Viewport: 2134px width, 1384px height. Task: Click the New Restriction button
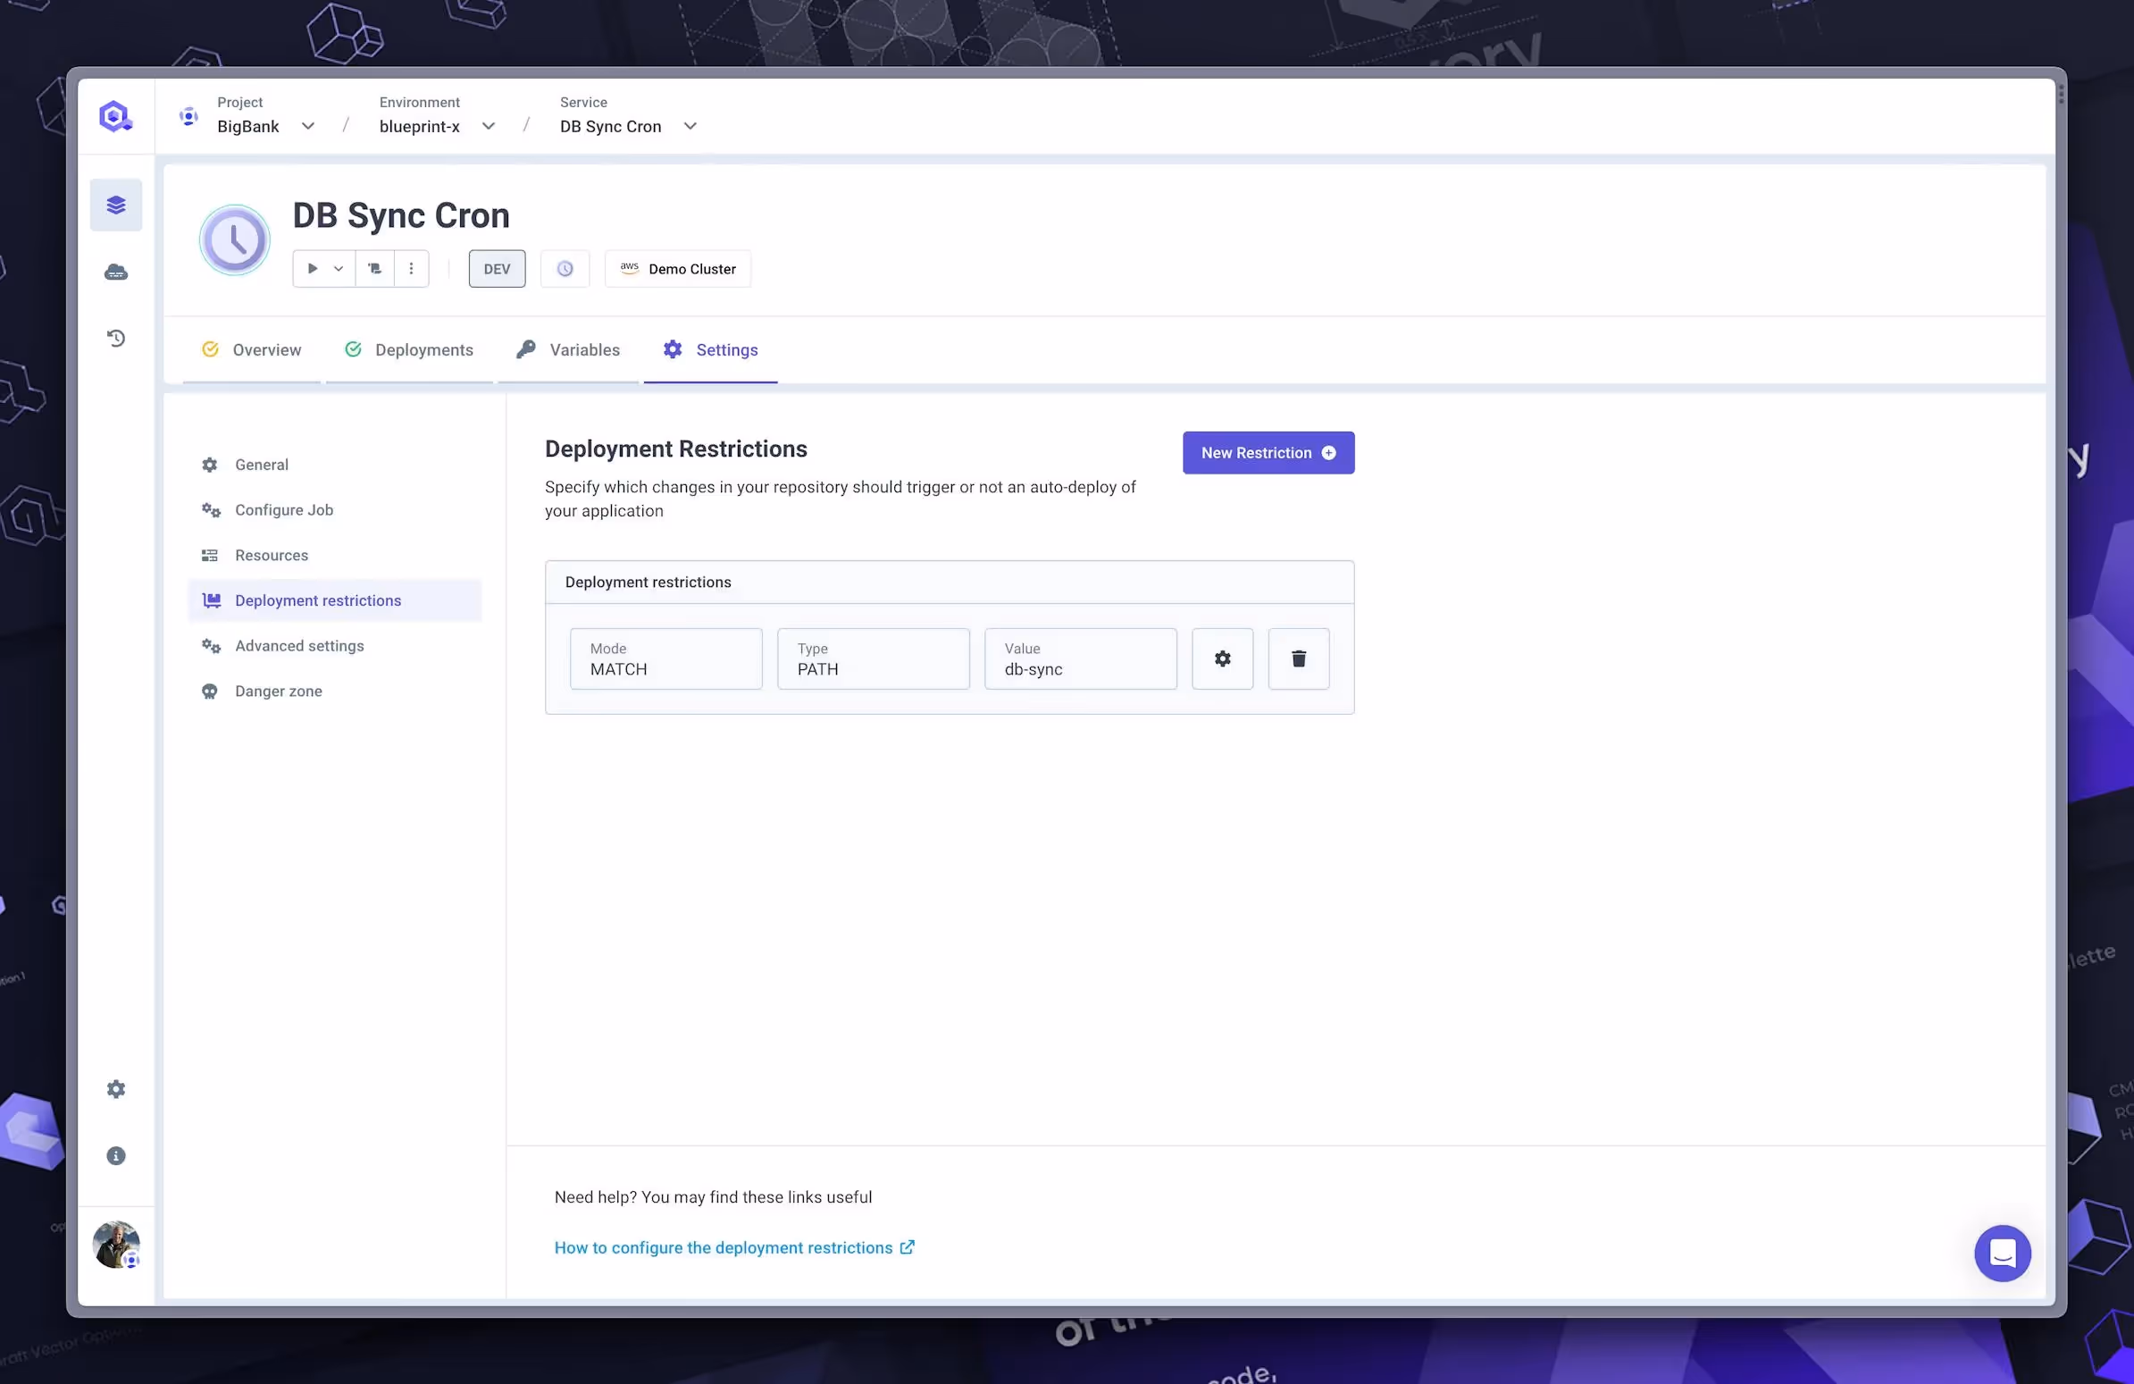pyautogui.click(x=1267, y=452)
